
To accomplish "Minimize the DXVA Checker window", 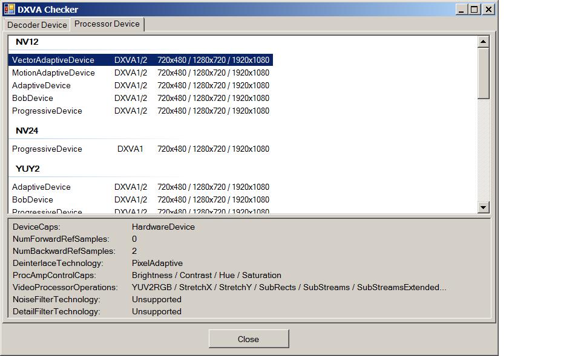I will (461, 9).
